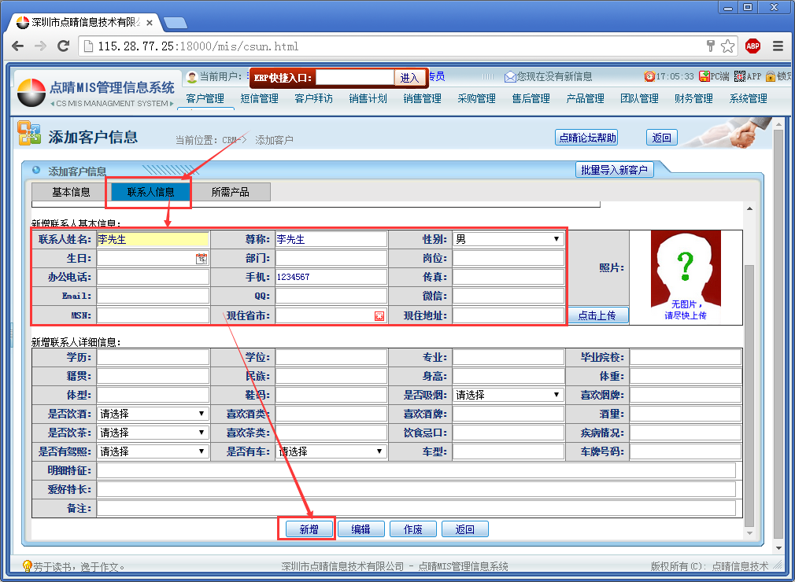Click the calendar icon in the 生日 field

click(x=202, y=259)
